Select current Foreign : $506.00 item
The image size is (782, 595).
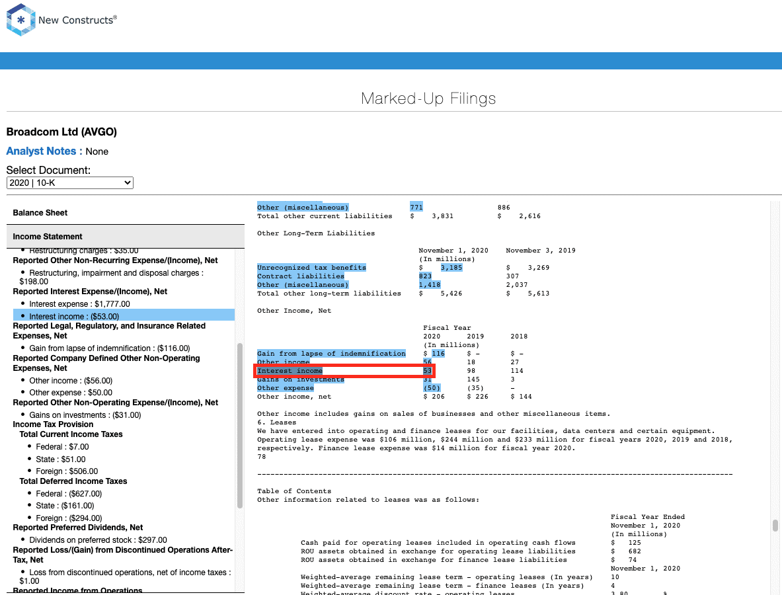66,471
